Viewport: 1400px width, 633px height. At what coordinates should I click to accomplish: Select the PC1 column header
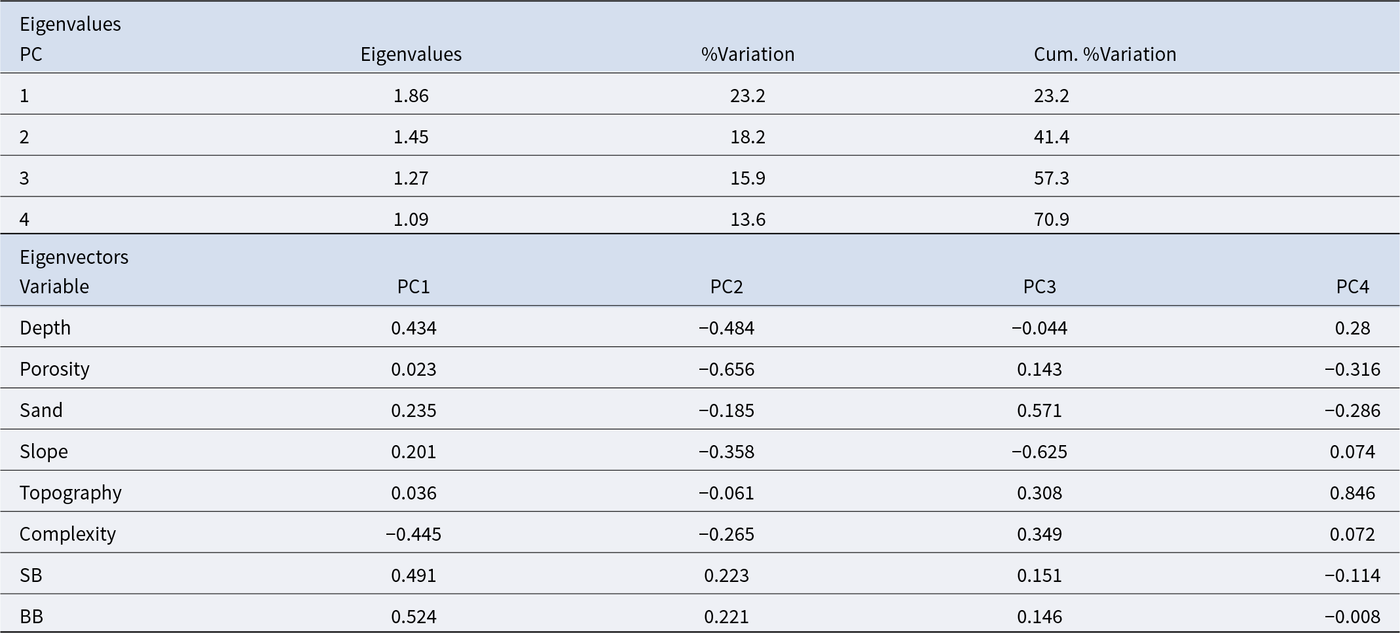click(414, 287)
